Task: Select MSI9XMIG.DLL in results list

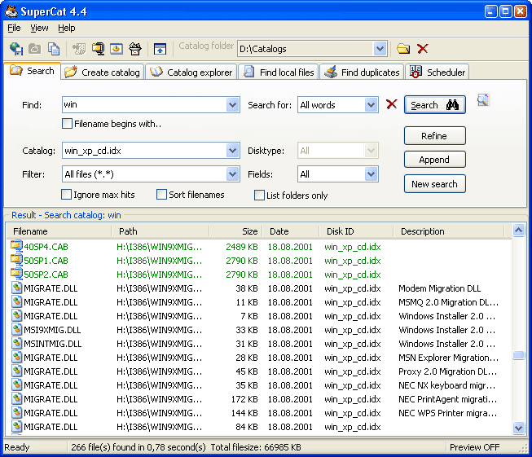Action: coord(52,330)
